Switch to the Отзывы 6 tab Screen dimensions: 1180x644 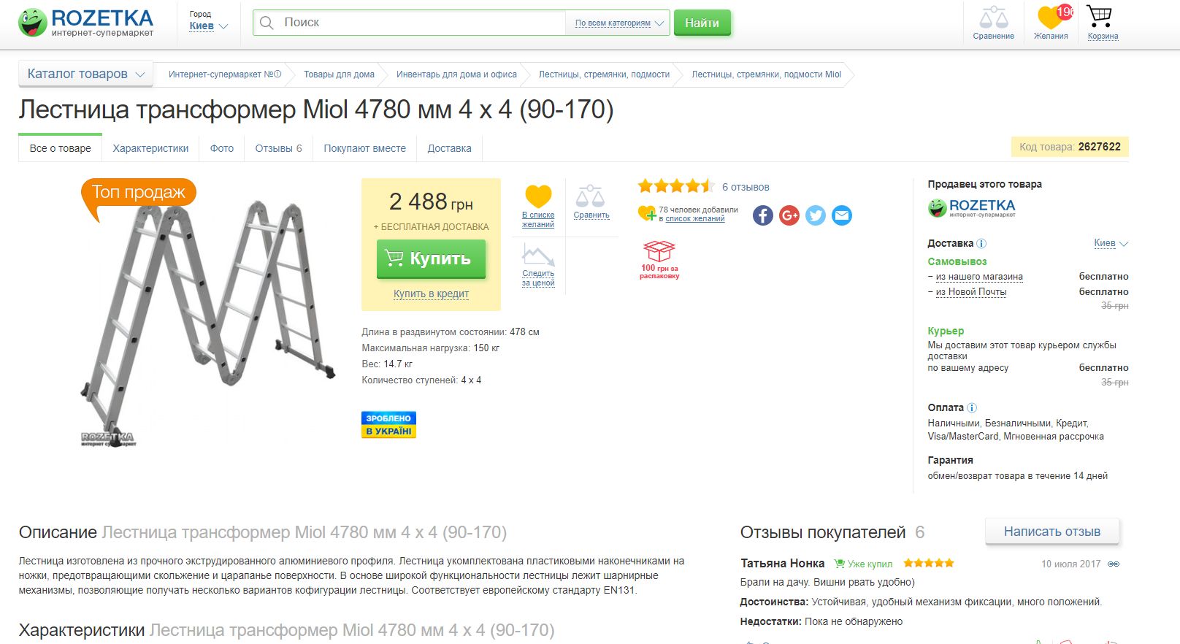pos(278,148)
